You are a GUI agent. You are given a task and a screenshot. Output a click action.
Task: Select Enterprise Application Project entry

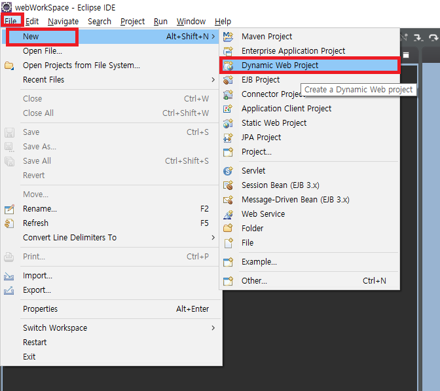[x=310, y=51]
